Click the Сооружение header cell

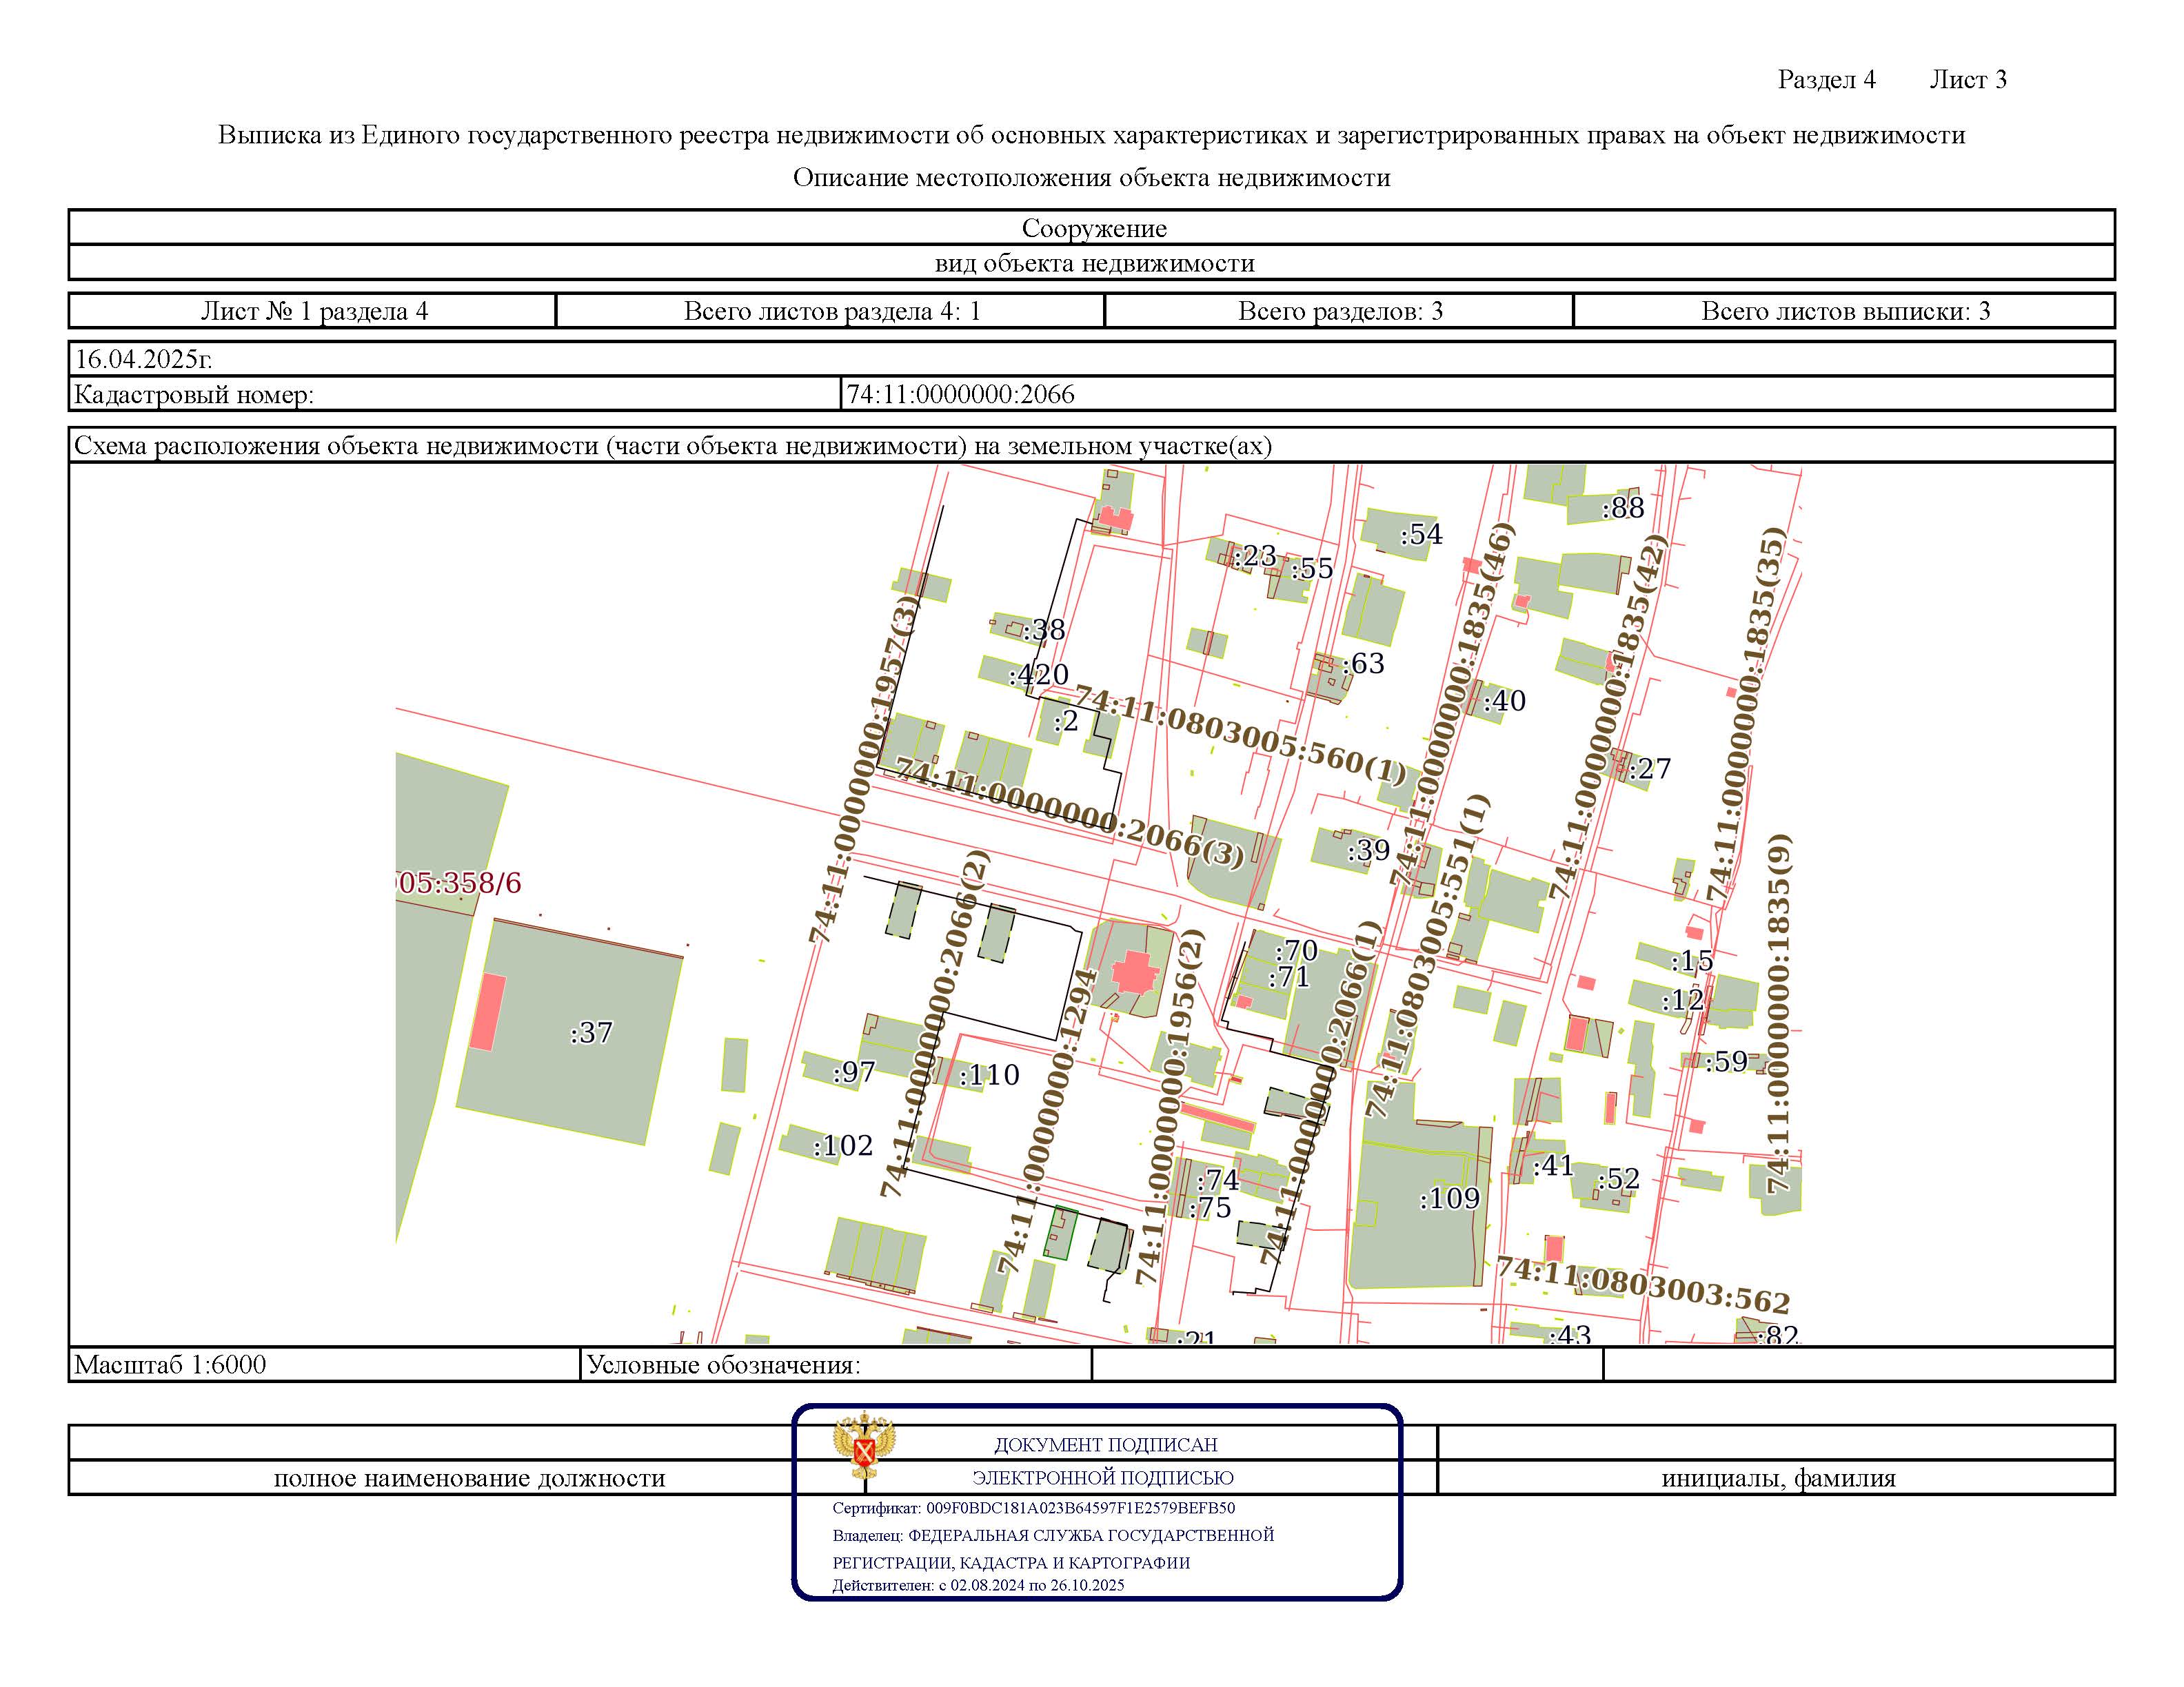click(x=1091, y=228)
